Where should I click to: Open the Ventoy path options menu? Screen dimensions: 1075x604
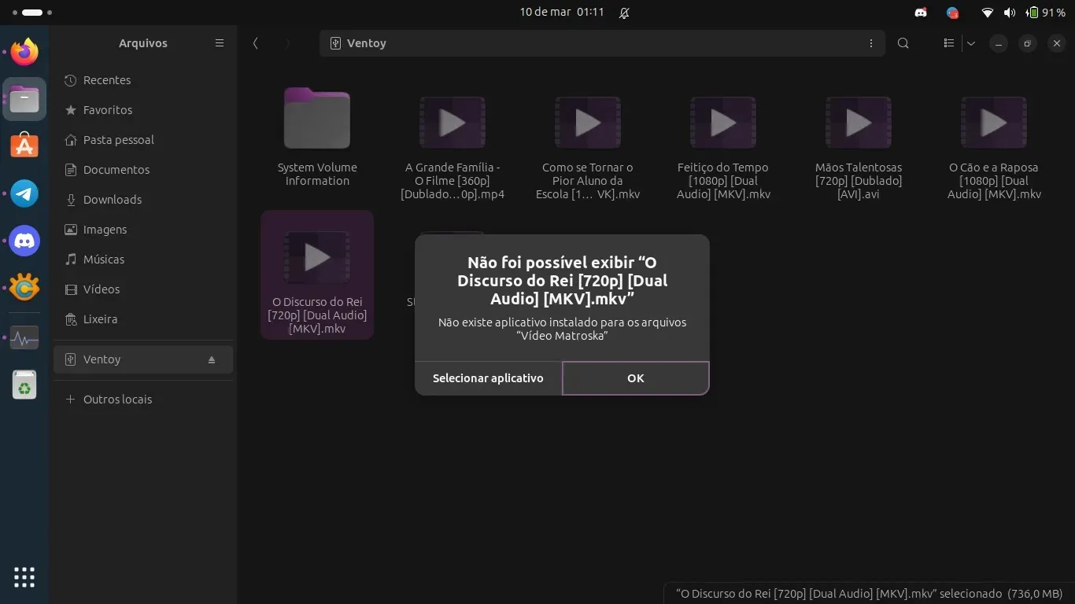[x=870, y=43]
